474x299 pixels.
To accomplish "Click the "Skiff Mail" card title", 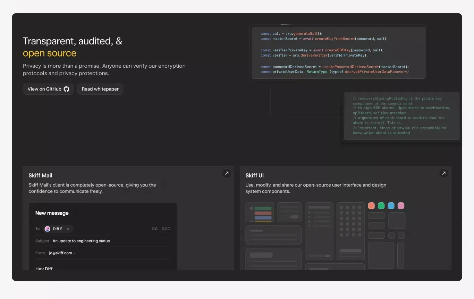I will click(x=41, y=176).
